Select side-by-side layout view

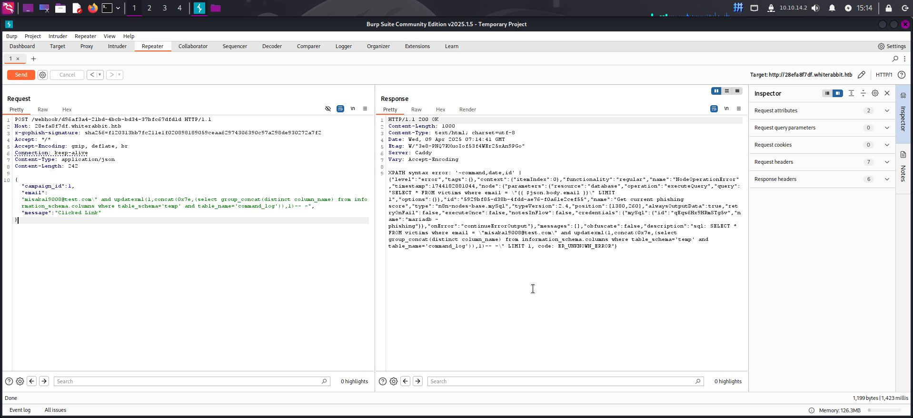716,91
